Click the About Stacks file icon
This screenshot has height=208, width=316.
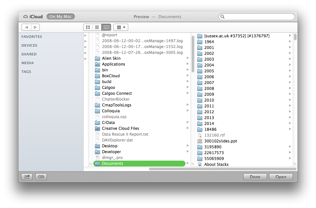(200, 165)
